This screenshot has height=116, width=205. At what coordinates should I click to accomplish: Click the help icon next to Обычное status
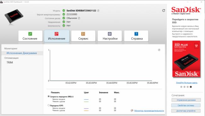point(79,18)
